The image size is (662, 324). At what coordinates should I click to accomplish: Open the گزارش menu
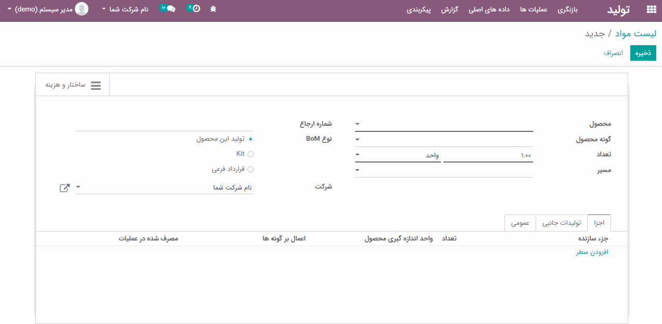[x=449, y=10]
